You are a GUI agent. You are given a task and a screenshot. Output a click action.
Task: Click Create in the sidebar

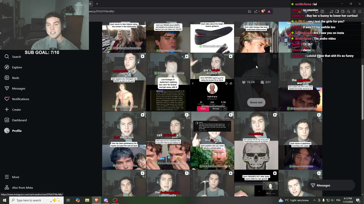point(13,110)
